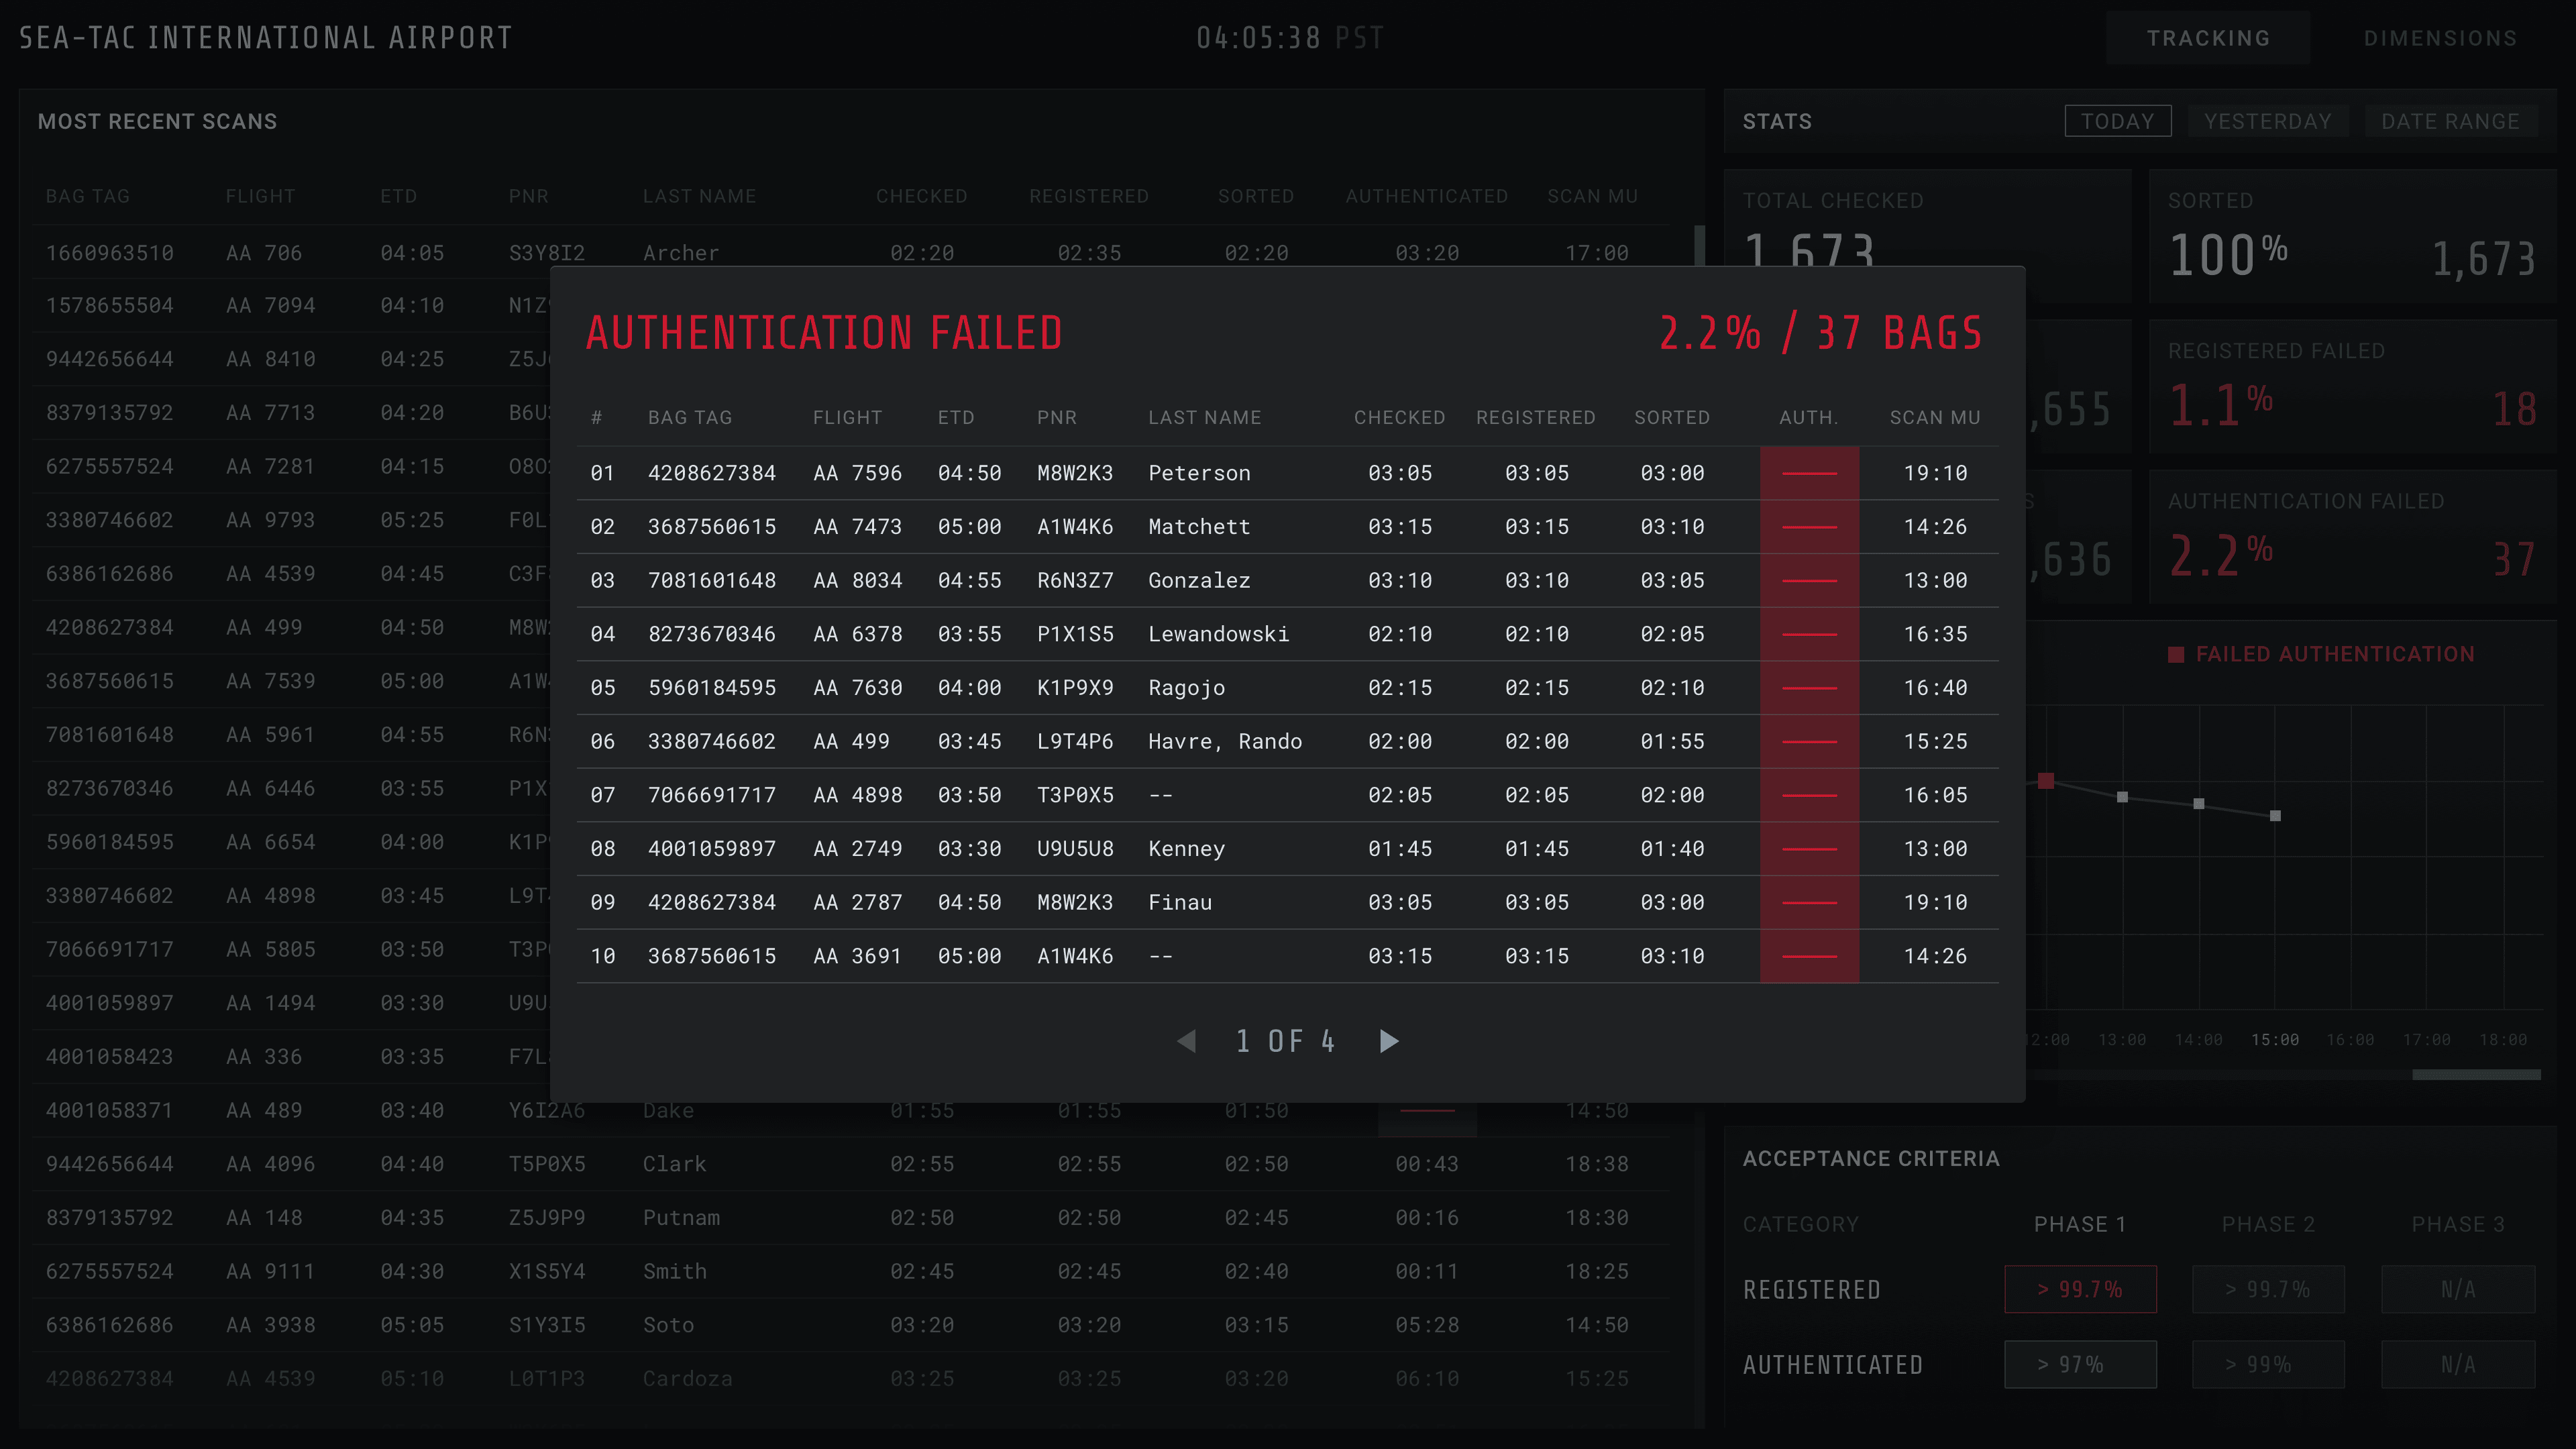Click red failed-auth marker for Peterson
This screenshot has width=2576, height=1449.
pos(1809,473)
